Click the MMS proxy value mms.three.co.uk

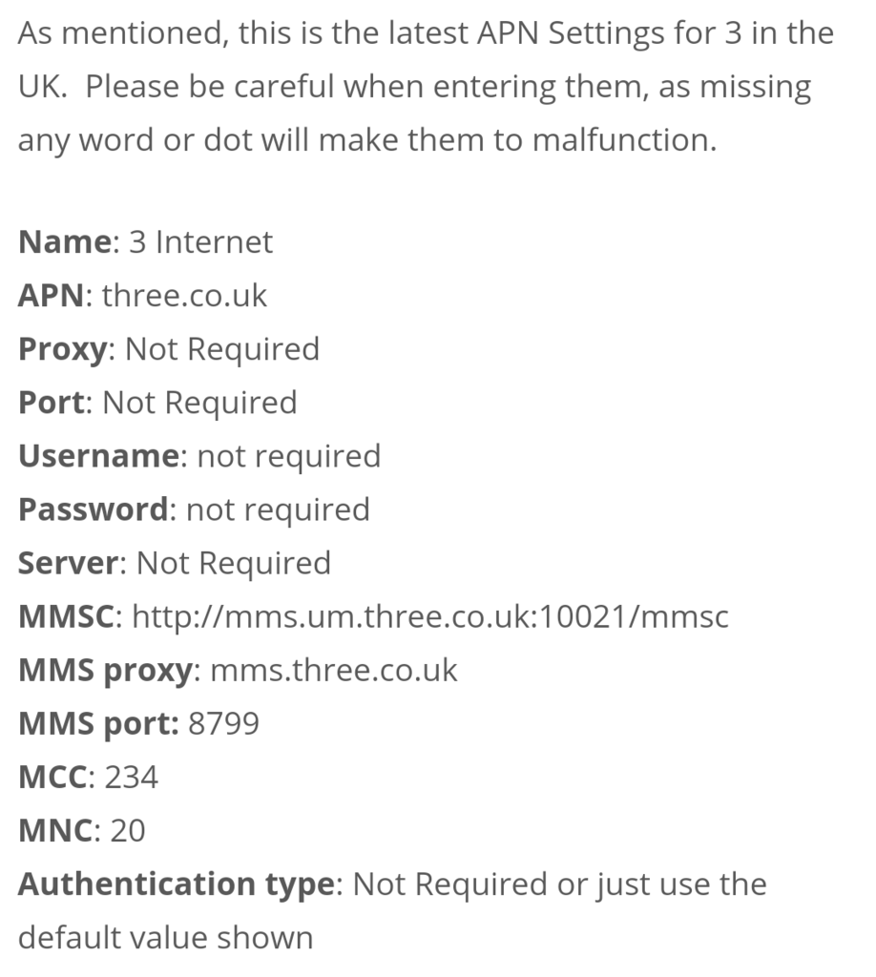click(334, 671)
